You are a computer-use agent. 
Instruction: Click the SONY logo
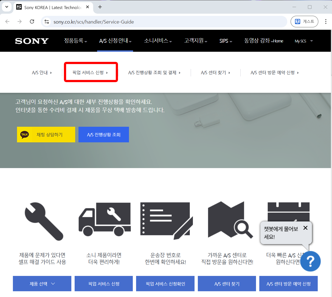click(x=32, y=41)
